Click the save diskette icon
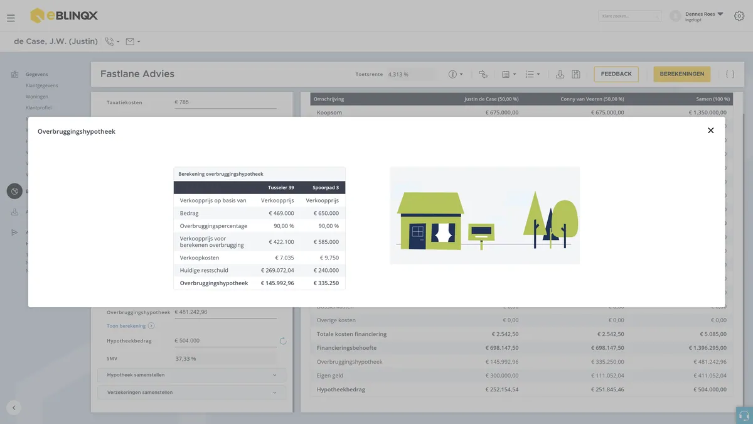This screenshot has height=424, width=753. tap(576, 74)
